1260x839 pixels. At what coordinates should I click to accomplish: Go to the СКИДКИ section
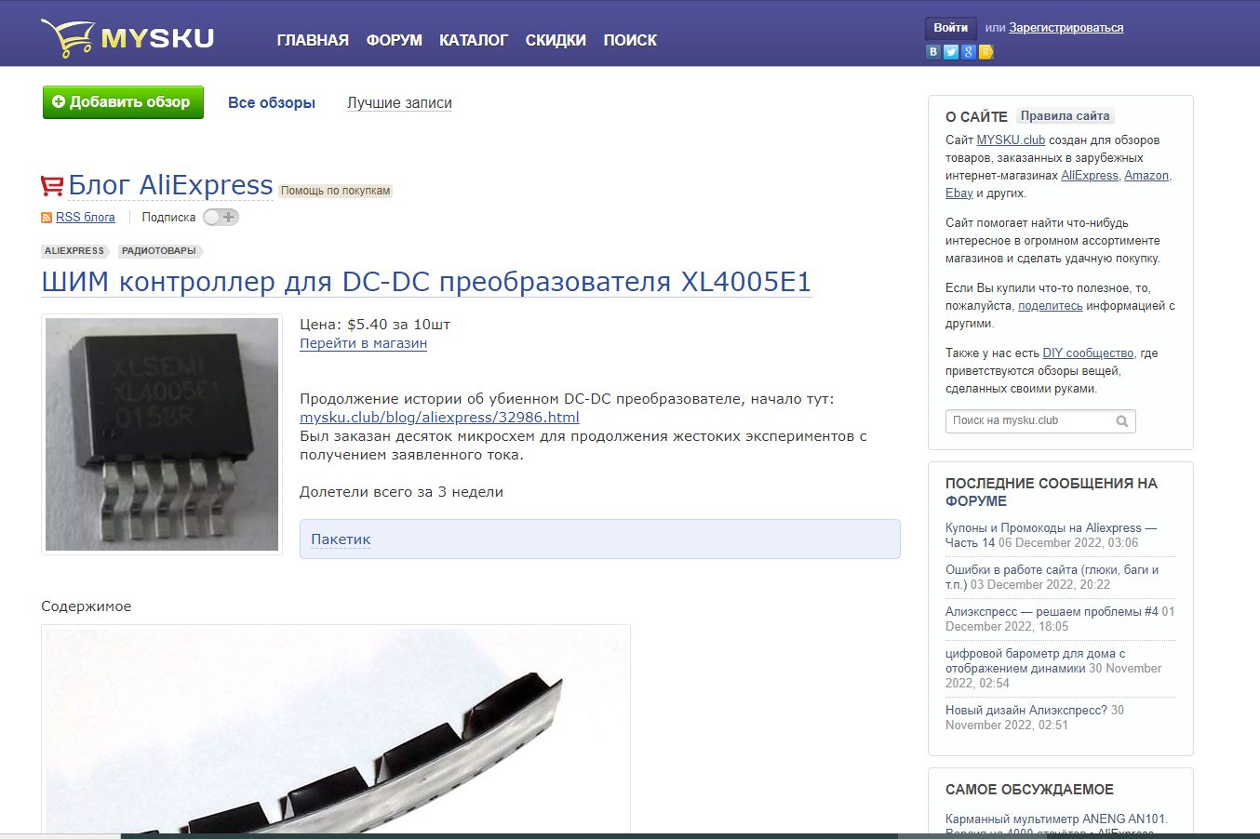pos(556,40)
